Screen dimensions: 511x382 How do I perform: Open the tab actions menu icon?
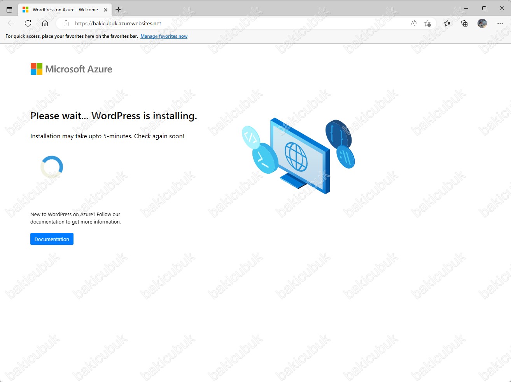coord(9,10)
